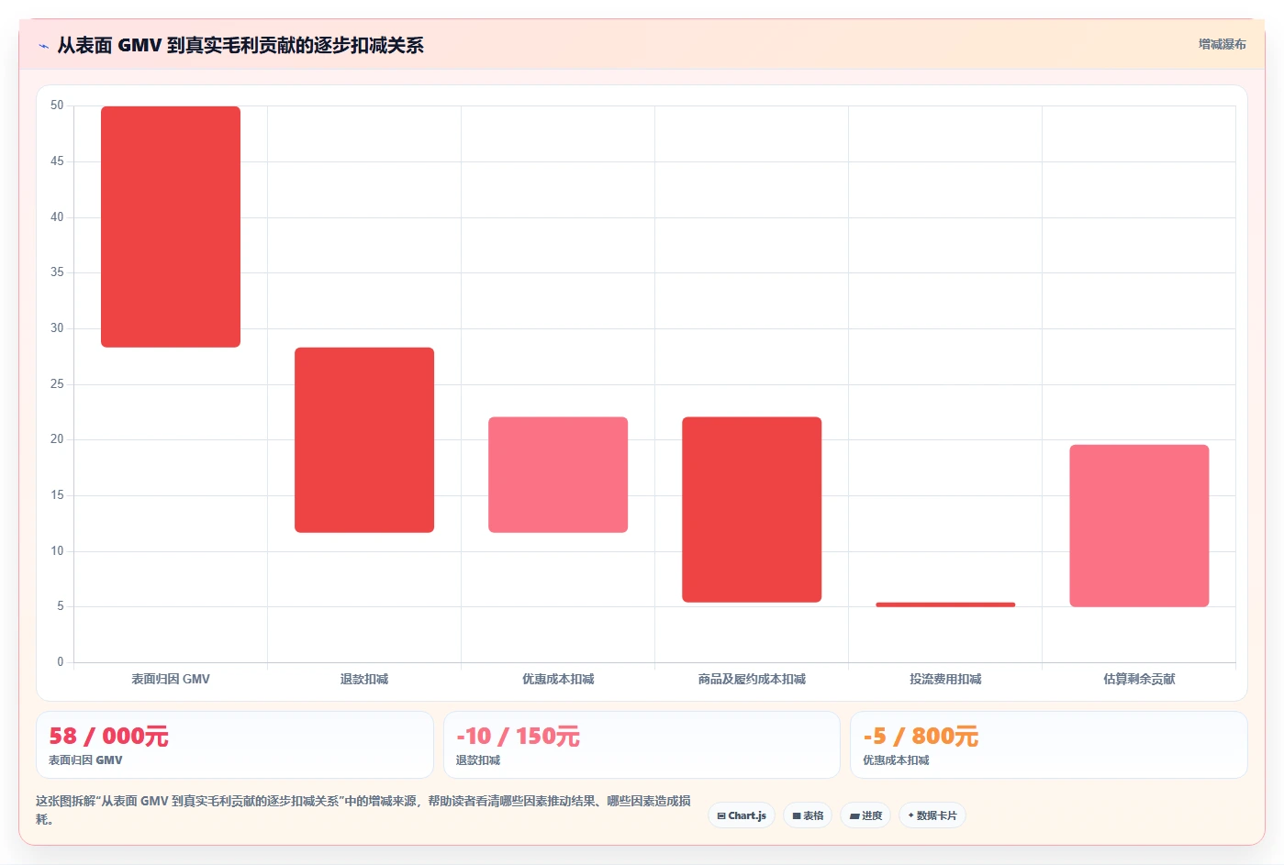Viewport: 1284px width, 865px height.
Task: Click the y-axis value 25
Action: [57, 383]
